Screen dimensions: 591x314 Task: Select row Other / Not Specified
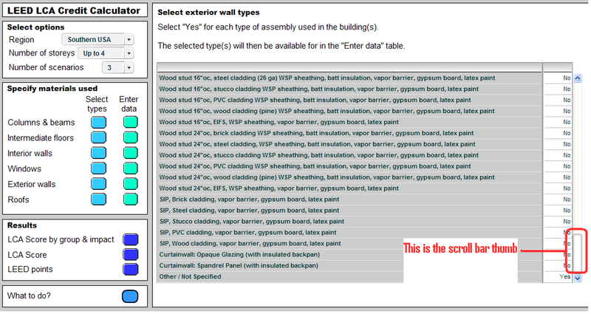pos(349,276)
